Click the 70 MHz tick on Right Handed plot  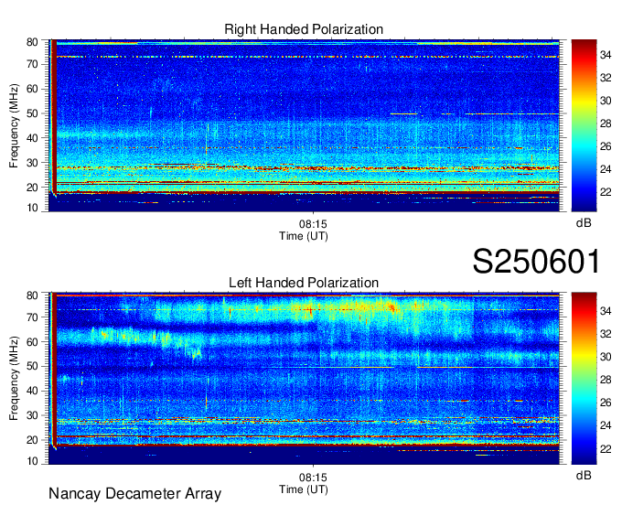pyautogui.click(x=32, y=64)
